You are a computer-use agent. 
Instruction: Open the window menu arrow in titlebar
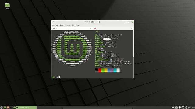pyautogui.click(x=54, y=22)
